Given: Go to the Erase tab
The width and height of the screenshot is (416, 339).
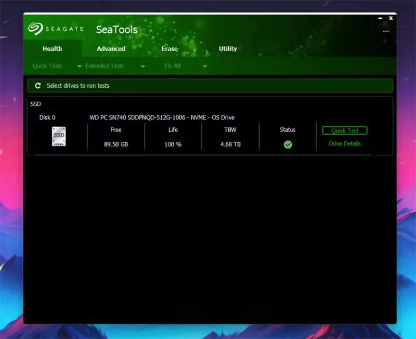Looking at the screenshot, I should tap(170, 49).
